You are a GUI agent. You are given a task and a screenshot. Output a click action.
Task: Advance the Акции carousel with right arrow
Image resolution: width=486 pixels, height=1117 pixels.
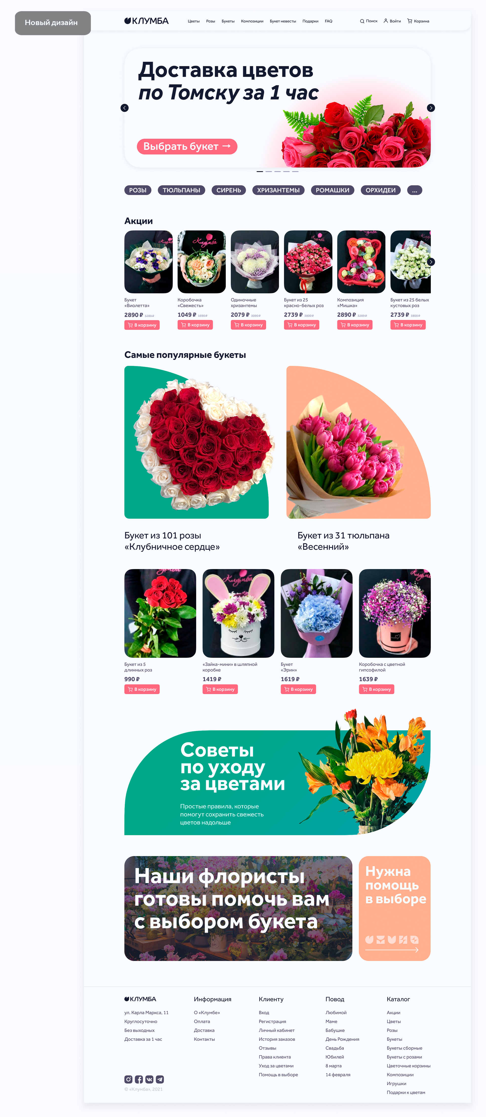[x=431, y=262]
